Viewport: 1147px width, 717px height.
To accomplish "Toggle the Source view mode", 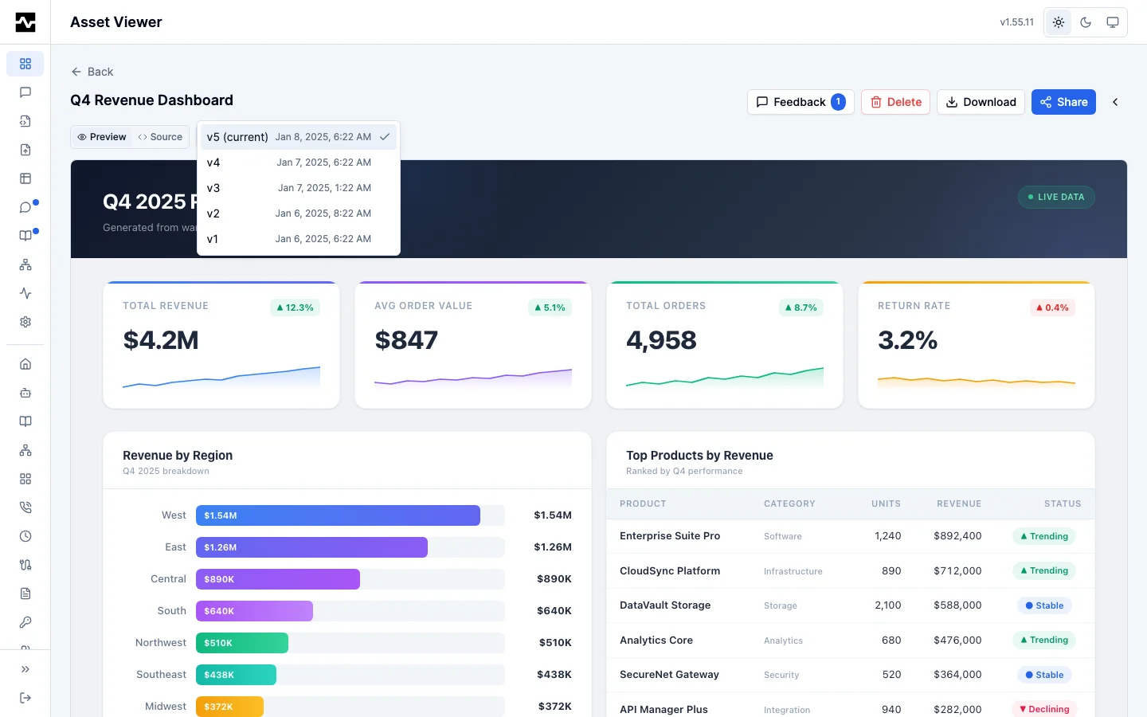I will coord(160,137).
